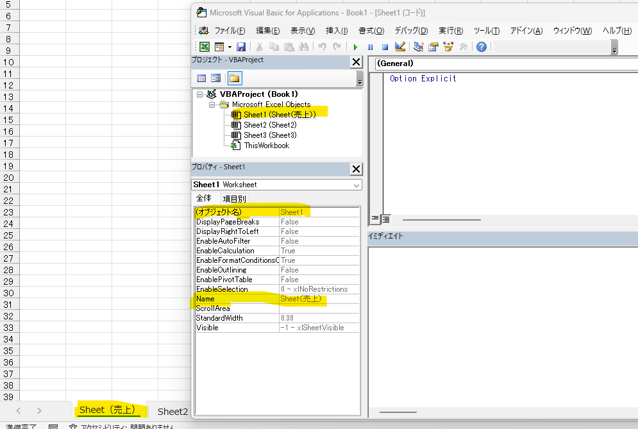Open the デバッグ(D) menu
The width and height of the screenshot is (638, 429).
pos(411,31)
